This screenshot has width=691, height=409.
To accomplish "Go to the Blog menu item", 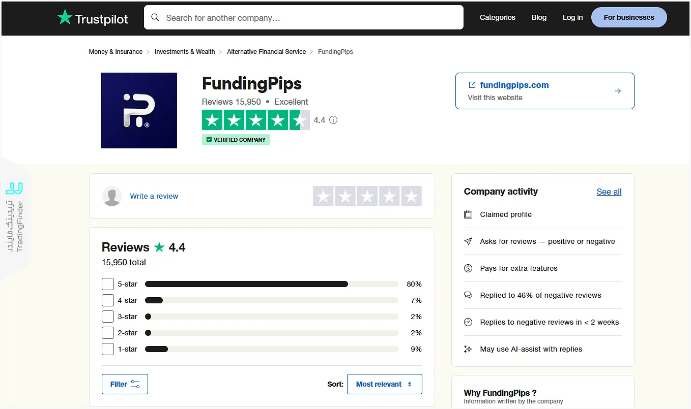I will pos(539,17).
